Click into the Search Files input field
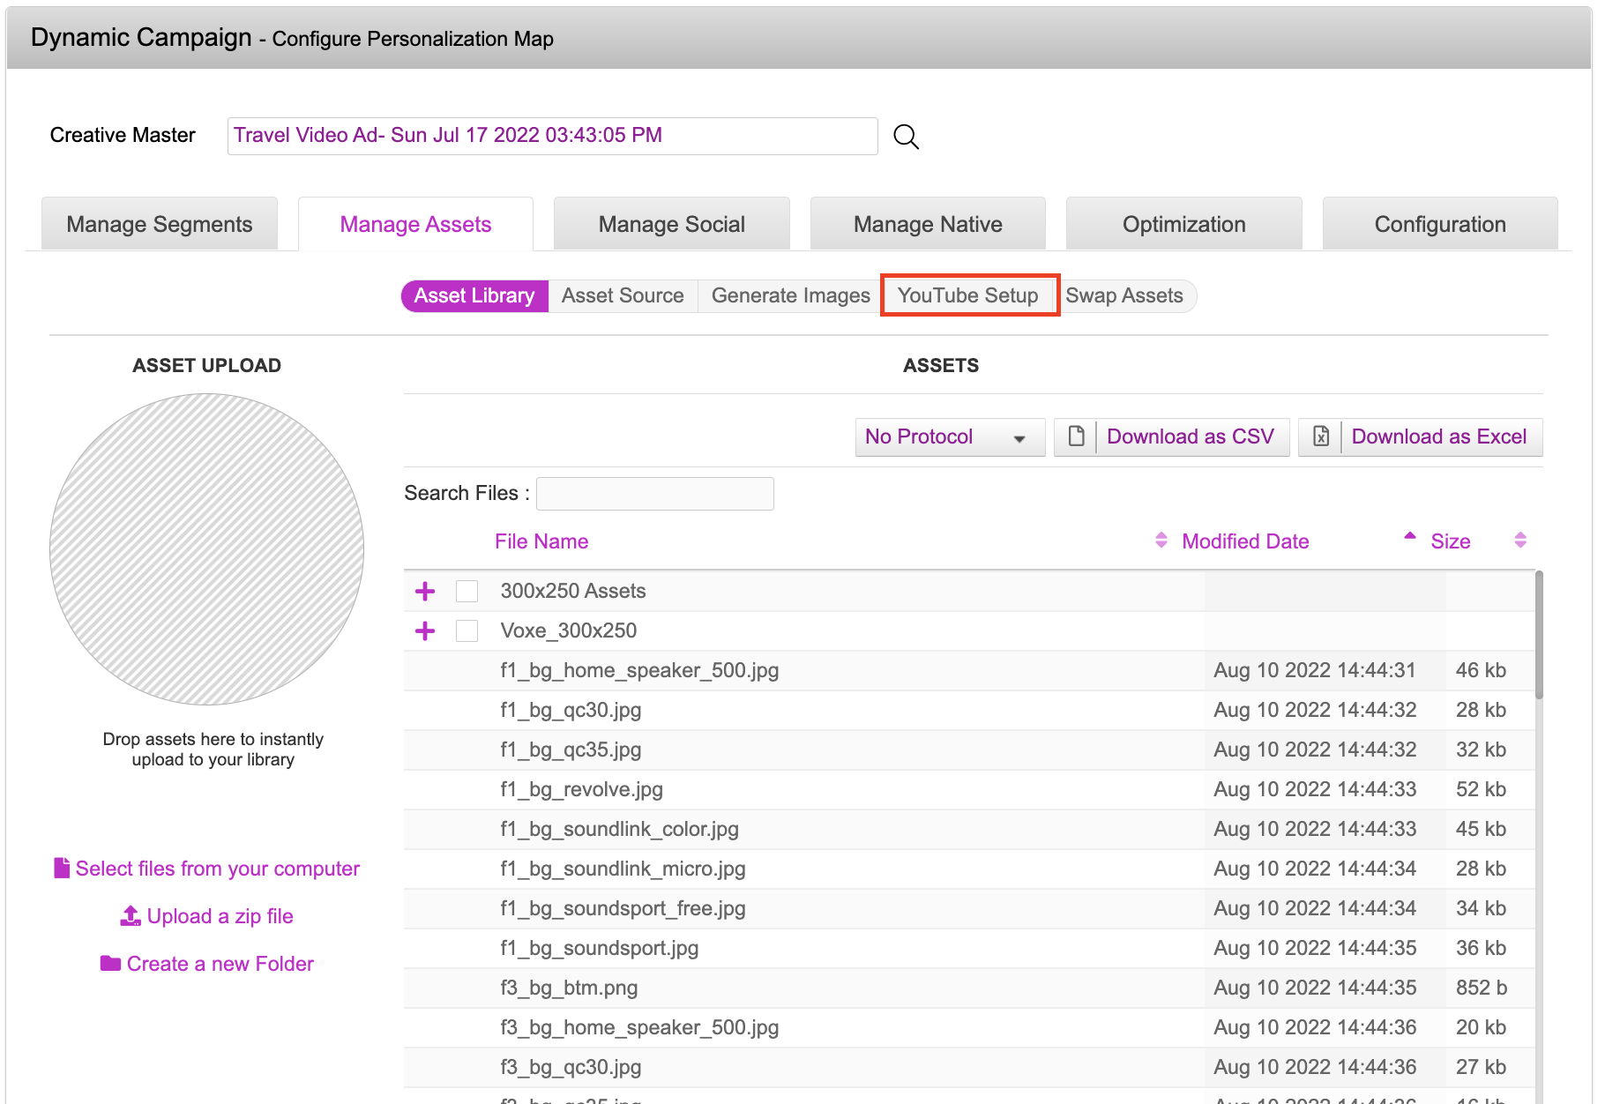 coord(654,494)
